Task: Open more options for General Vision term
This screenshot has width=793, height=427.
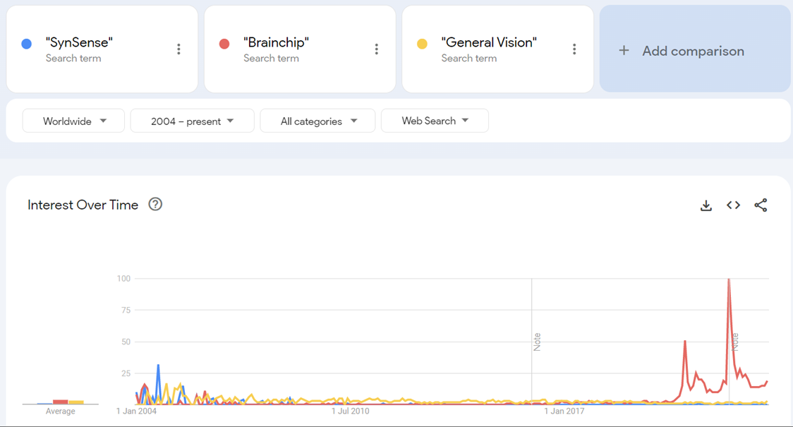Action: [x=574, y=49]
